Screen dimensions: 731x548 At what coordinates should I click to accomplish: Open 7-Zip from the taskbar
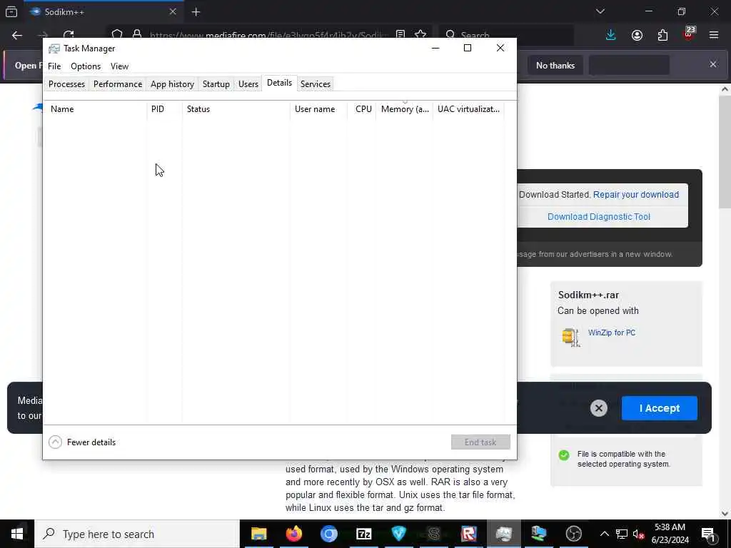[x=363, y=534]
